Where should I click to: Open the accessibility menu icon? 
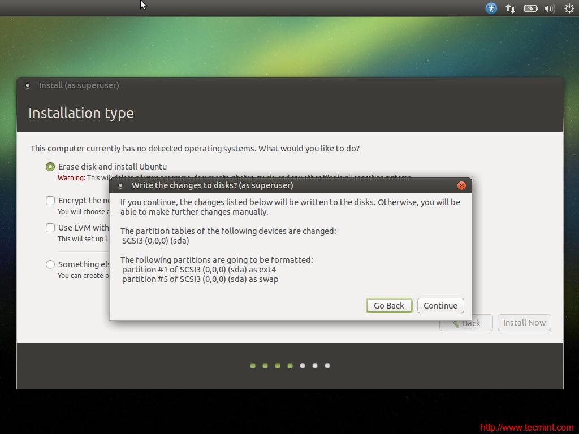[491, 8]
